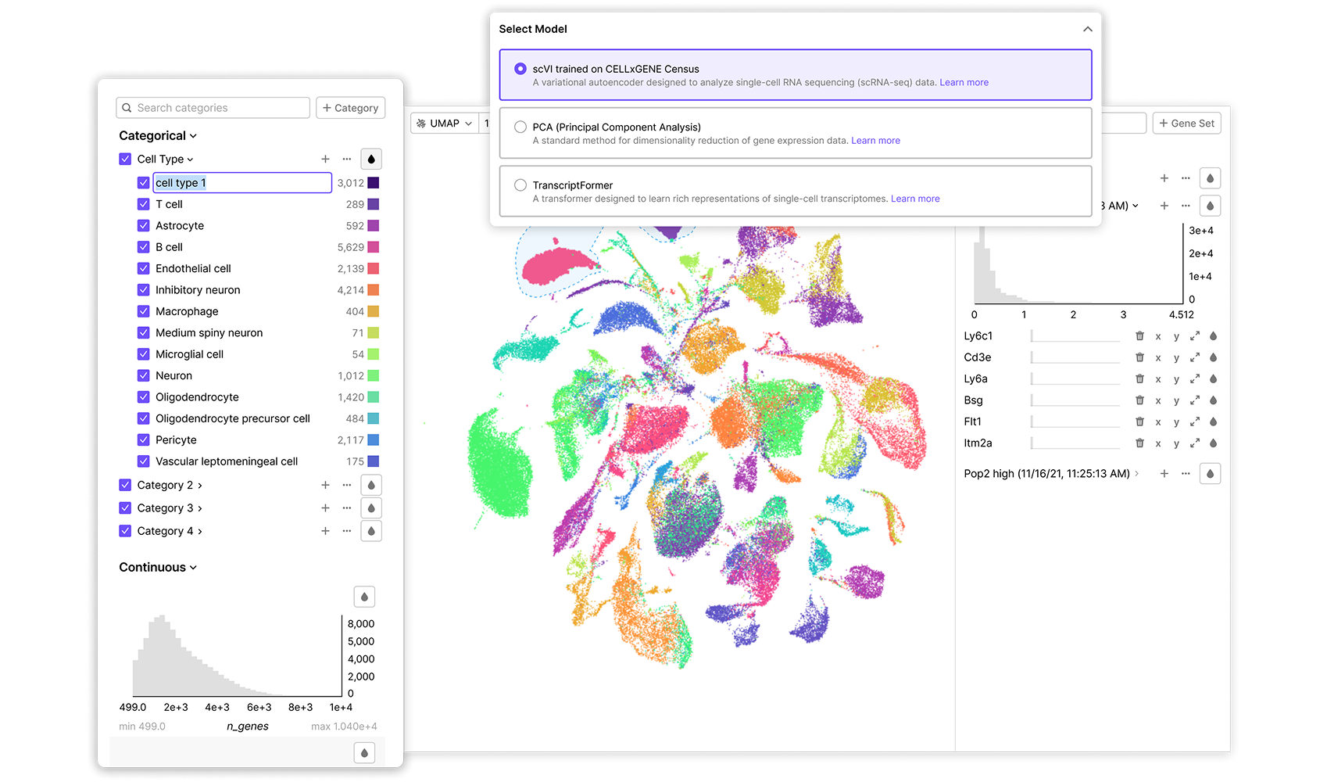1327x782 pixels.
Task: Open the ellipsis options for Category 3
Action: [346, 508]
